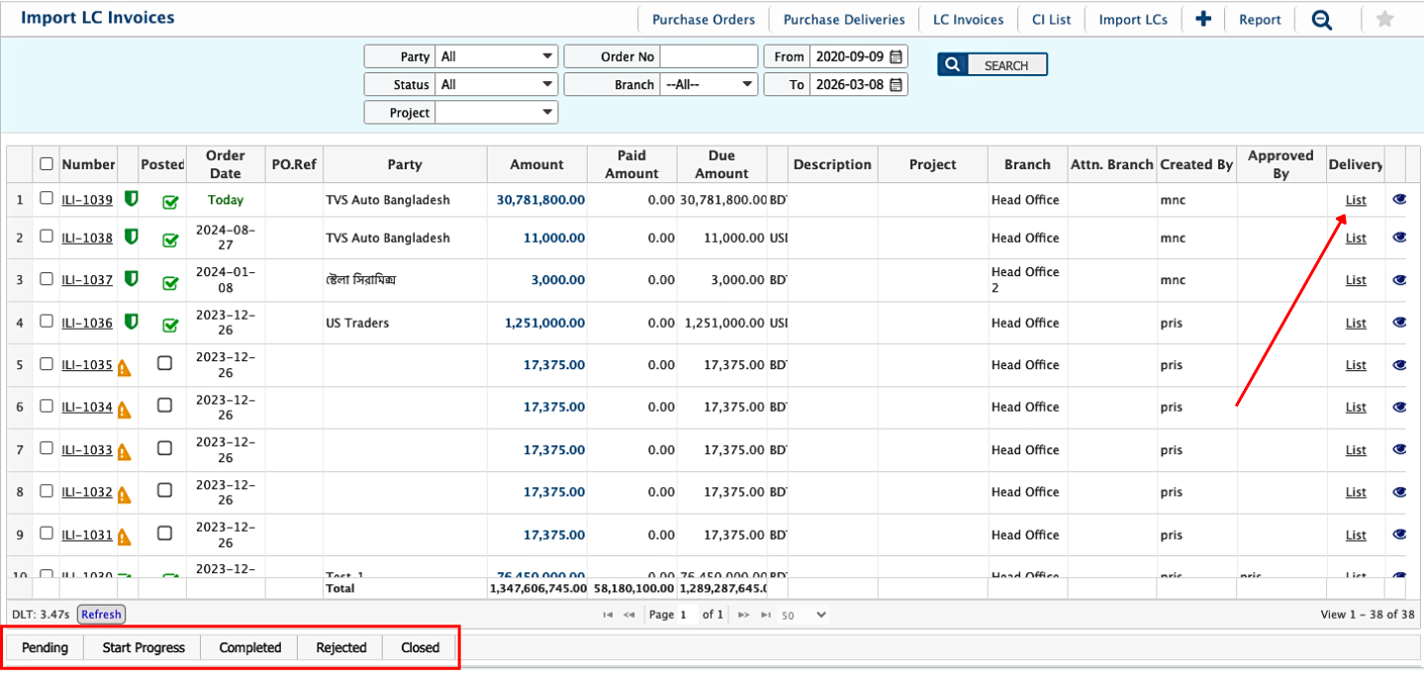Expand the Party filter dropdown
Image resolution: width=1424 pixels, height=682 pixels.
pyautogui.click(x=496, y=56)
